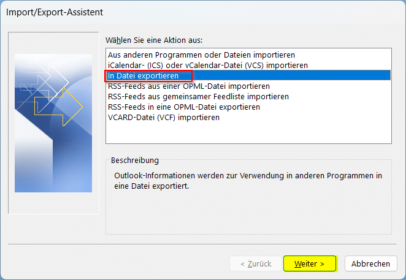Image resolution: width=406 pixels, height=280 pixels.
Task: Click the greyed-out Zurück button
Action: click(250, 263)
